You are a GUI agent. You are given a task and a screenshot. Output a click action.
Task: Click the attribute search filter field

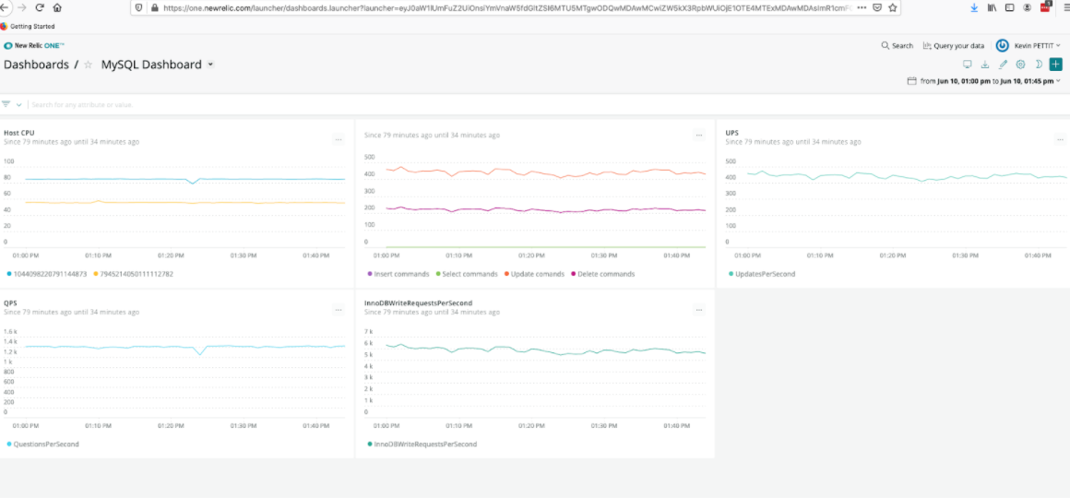(x=184, y=104)
